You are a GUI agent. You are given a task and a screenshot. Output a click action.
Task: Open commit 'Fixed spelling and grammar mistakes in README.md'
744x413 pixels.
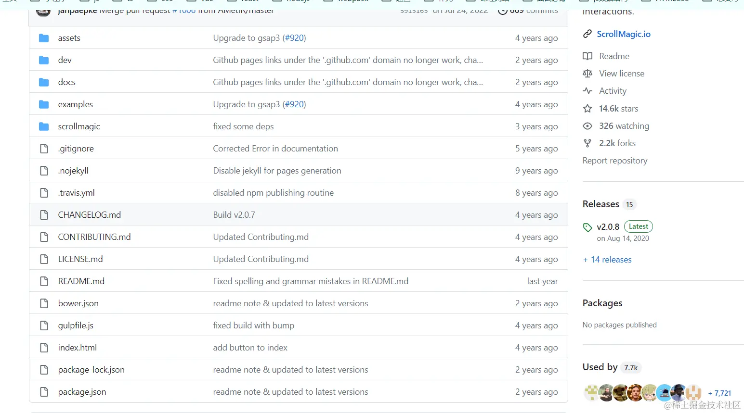click(311, 281)
